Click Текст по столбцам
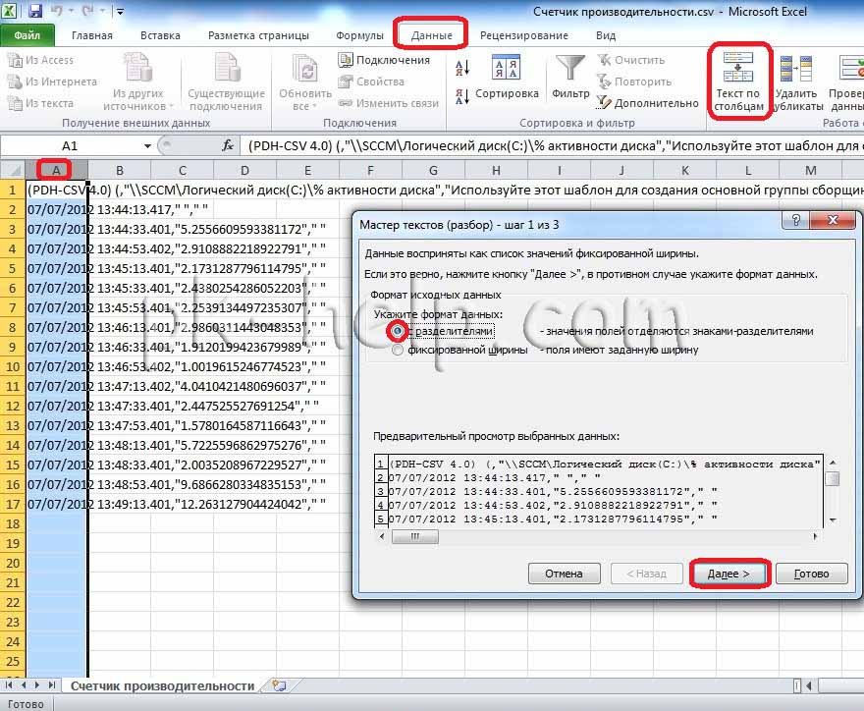This screenshot has height=711, width=864. tap(739, 82)
